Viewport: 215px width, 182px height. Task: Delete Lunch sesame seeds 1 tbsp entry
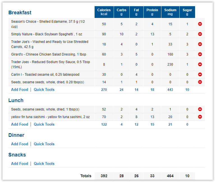click(200, 109)
